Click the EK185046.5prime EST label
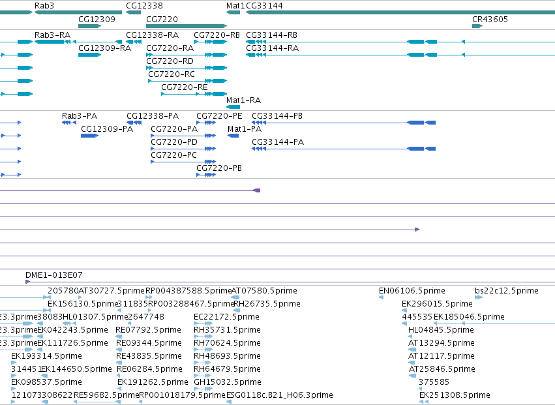 pyautogui.click(x=469, y=316)
